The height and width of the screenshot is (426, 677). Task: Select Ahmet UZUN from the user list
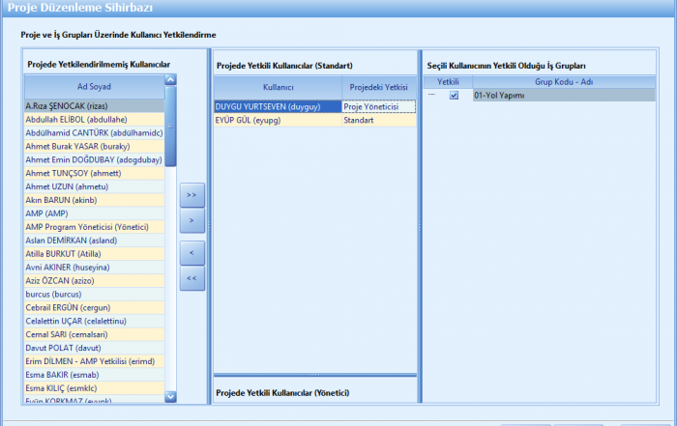click(x=95, y=186)
